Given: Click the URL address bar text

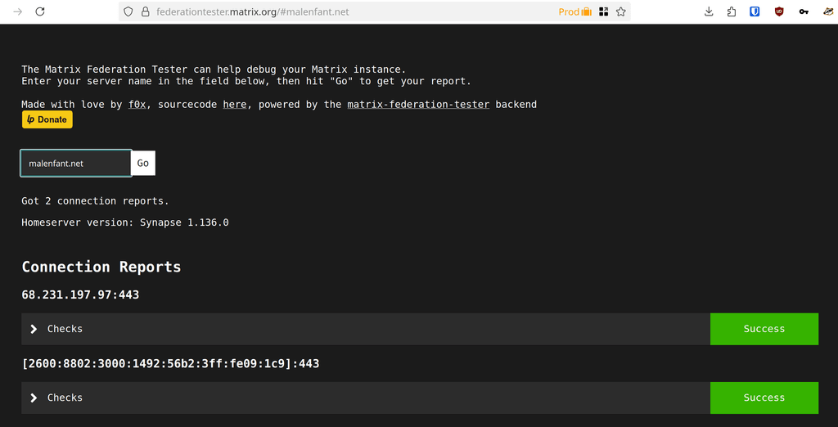Looking at the screenshot, I should point(252,11).
